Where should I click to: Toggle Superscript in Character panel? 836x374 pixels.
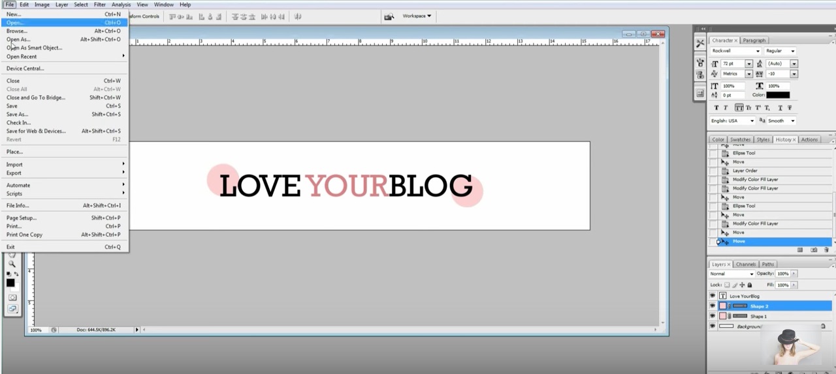(759, 108)
